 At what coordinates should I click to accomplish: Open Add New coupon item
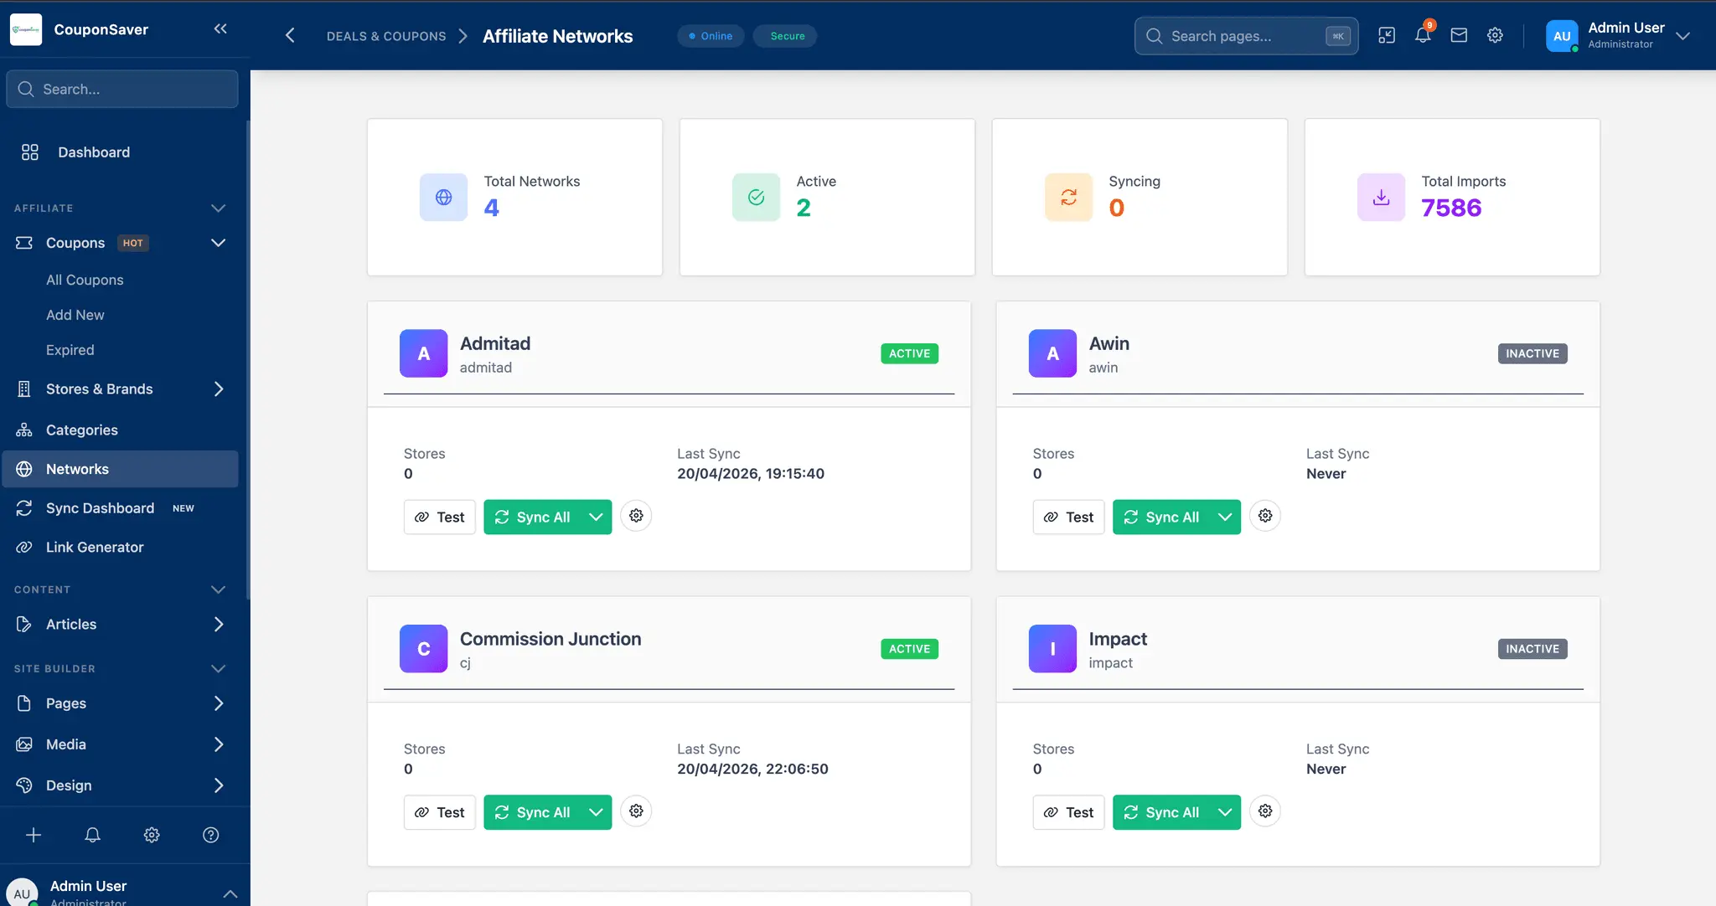tap(75, 315)
